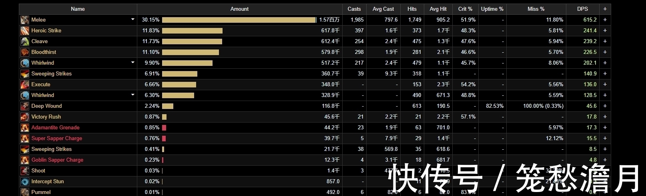Click the red Adamantite Grenade amount bar
Screen dimensions: 646x196
(164, 127)
